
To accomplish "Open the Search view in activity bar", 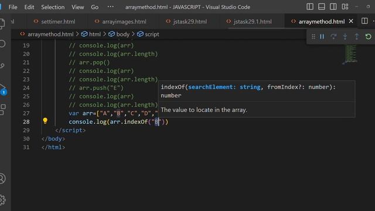I will coord(2,44).
